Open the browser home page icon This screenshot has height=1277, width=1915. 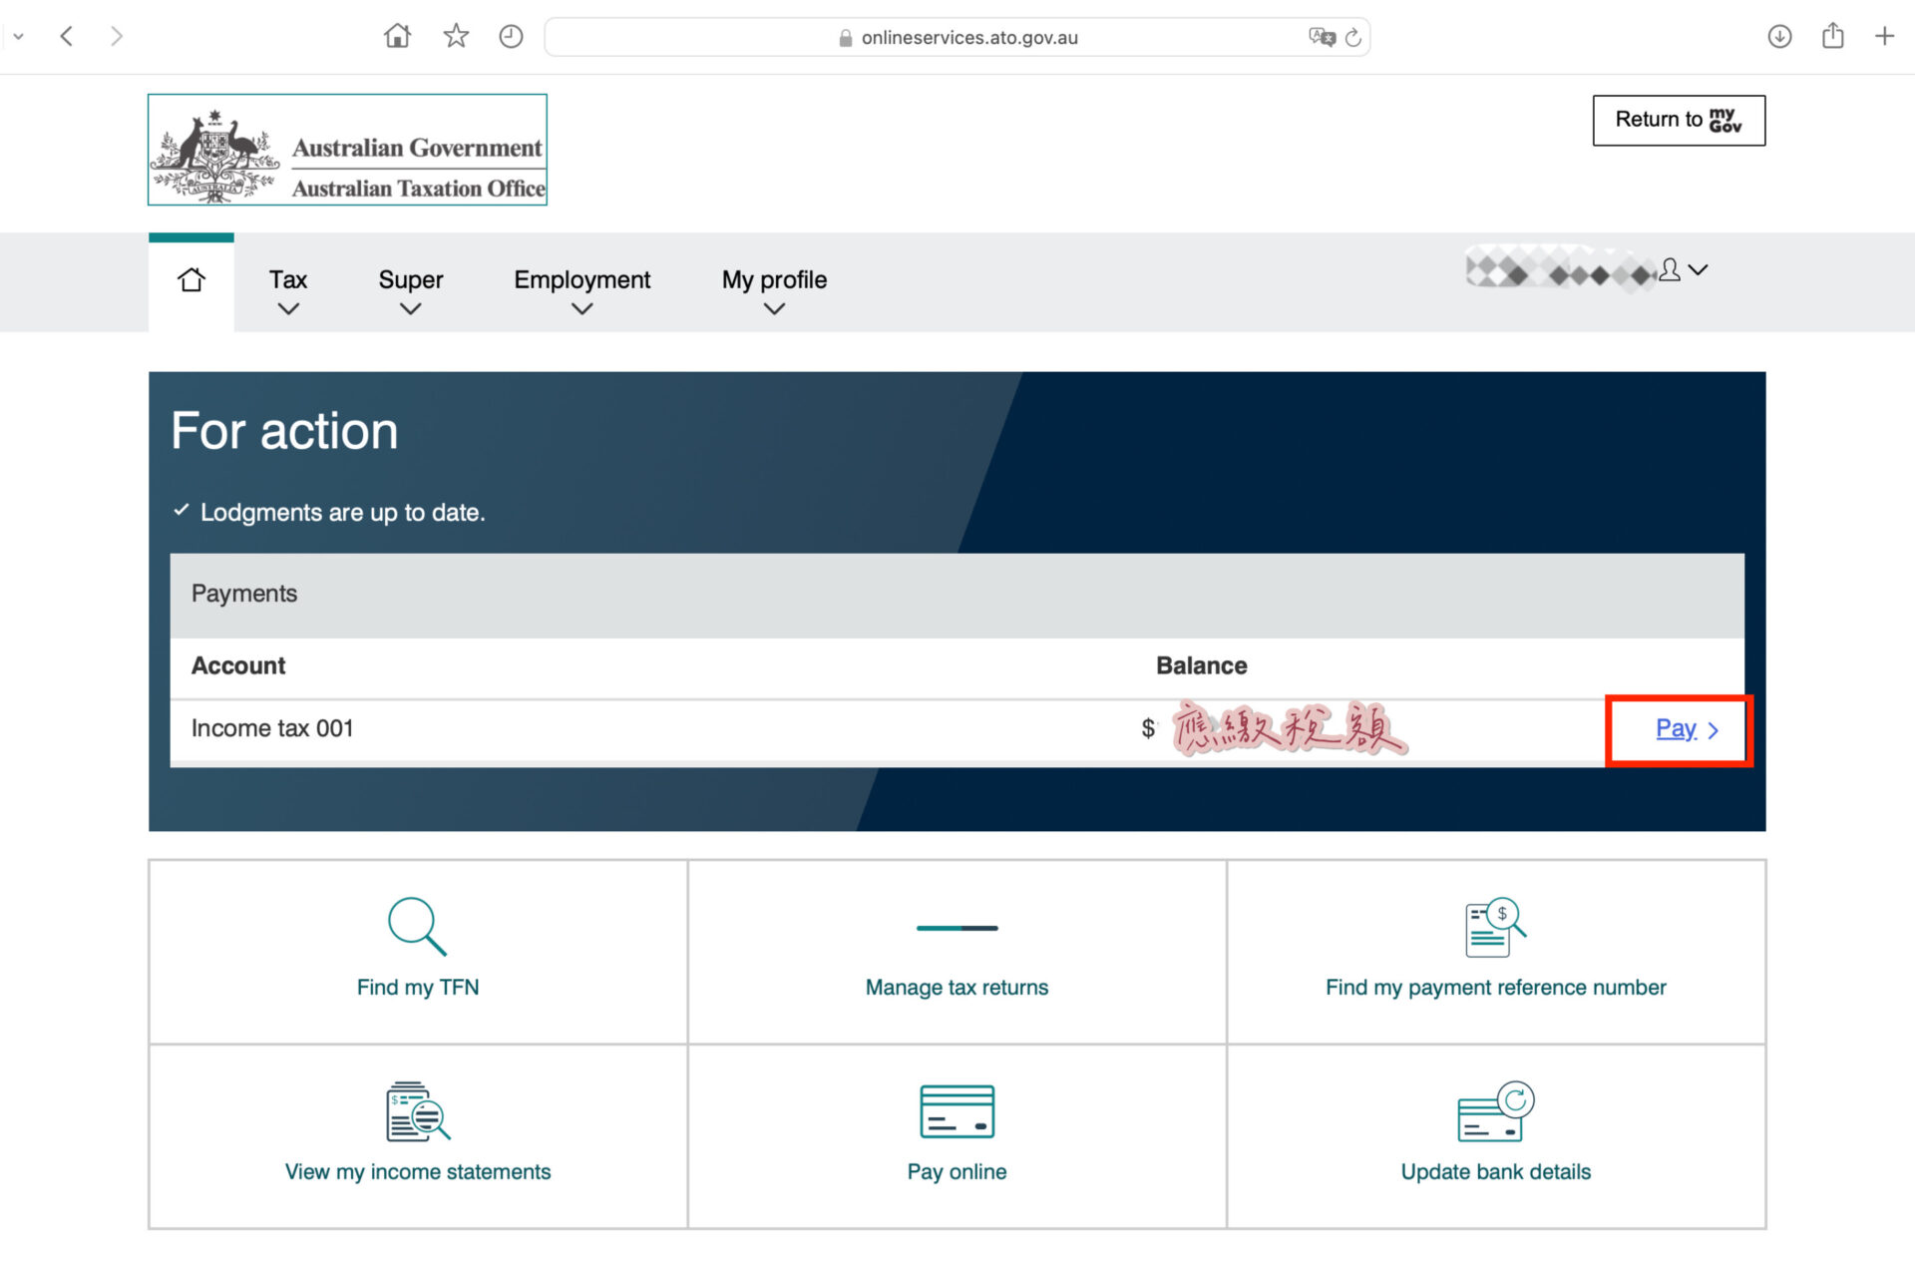pyautogui.click(x=397, y=37)
